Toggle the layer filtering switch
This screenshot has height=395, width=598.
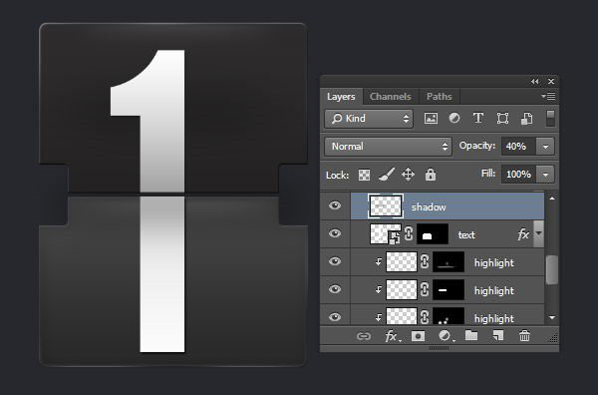tap(550, 119)
